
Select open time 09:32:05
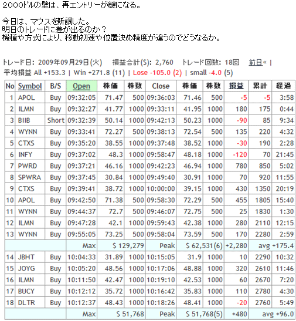point(81,97)
